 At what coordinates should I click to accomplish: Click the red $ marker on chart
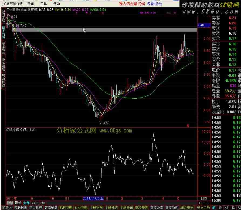coord(188,125)
